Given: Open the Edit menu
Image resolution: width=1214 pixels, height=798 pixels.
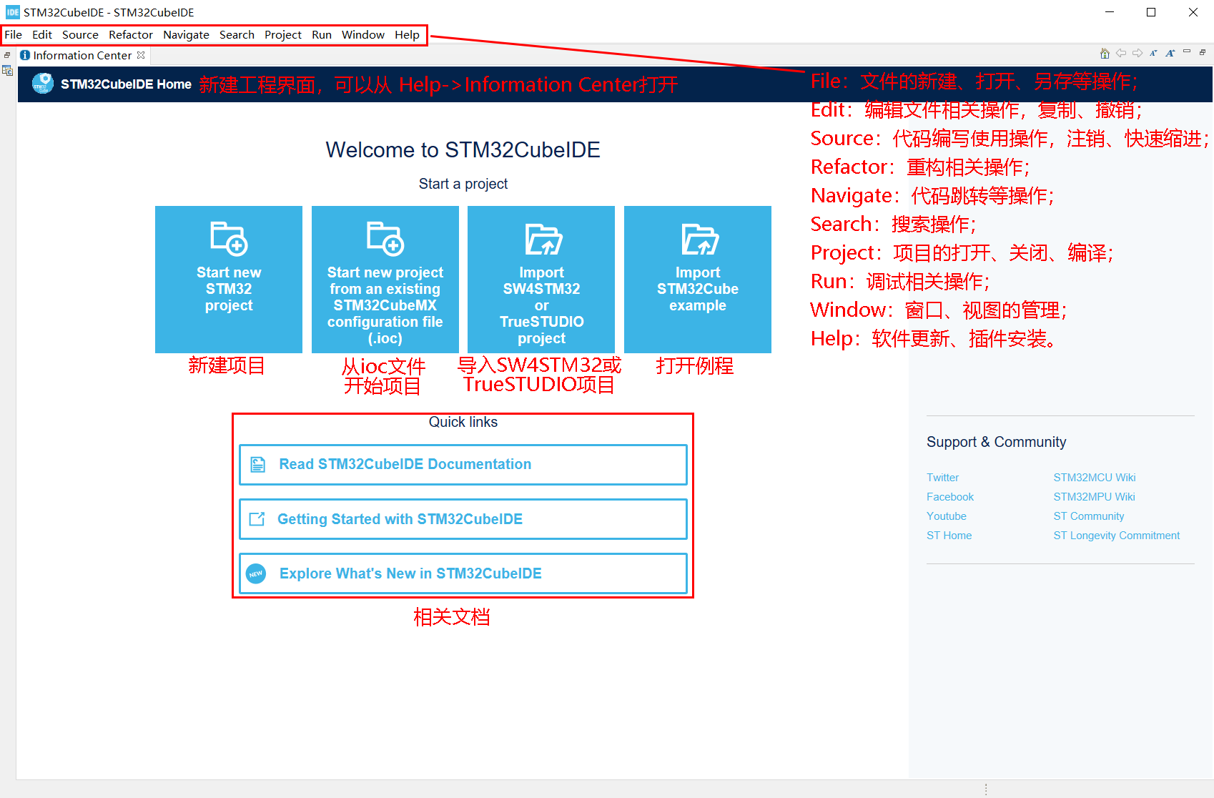Looking at the screenshot, I should (x=42, y=34).
